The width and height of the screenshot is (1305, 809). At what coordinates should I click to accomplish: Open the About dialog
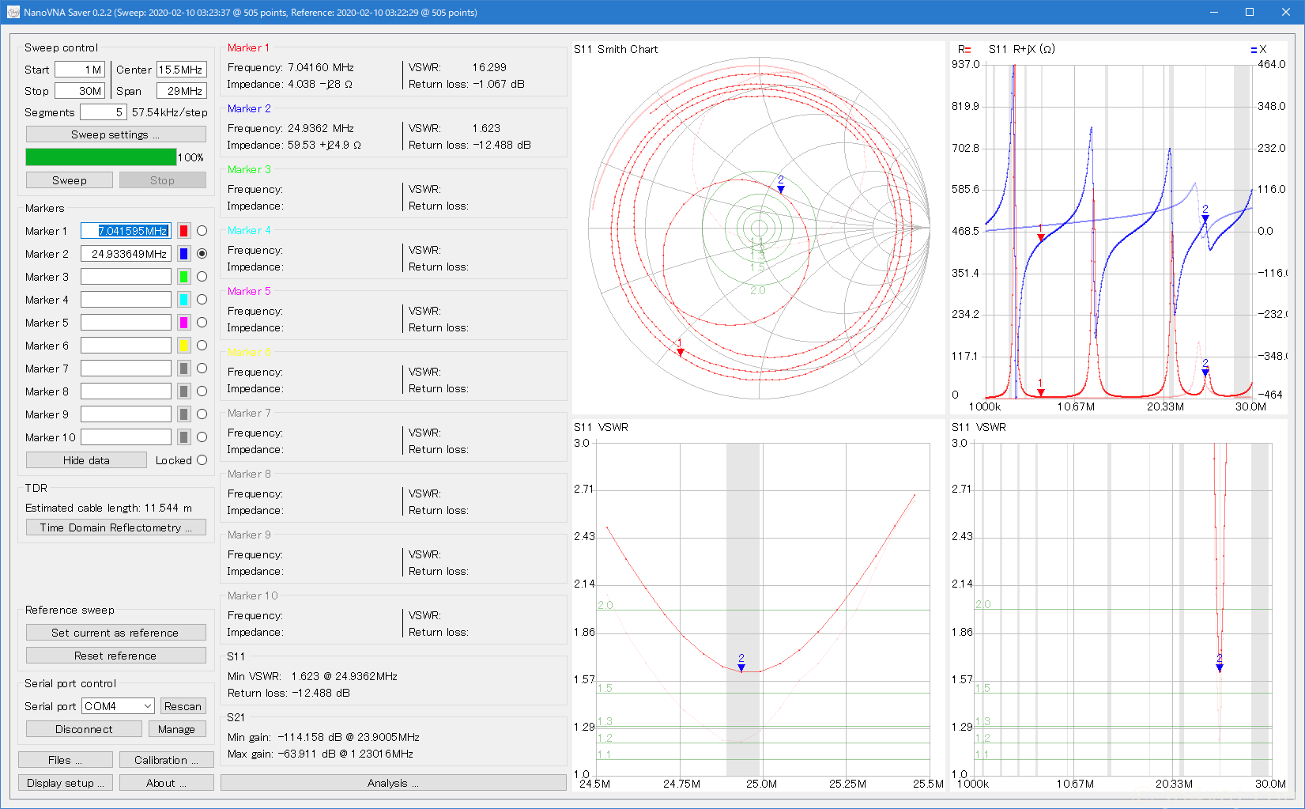tap(166, 783)
